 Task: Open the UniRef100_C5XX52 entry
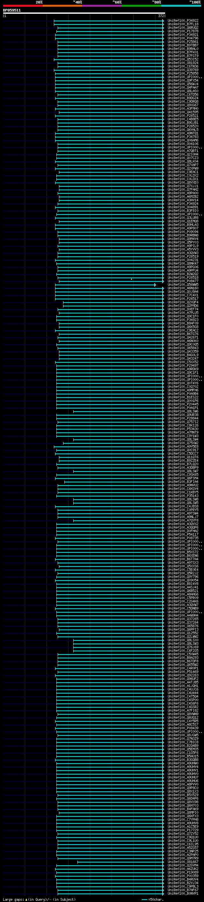point(183,362)
